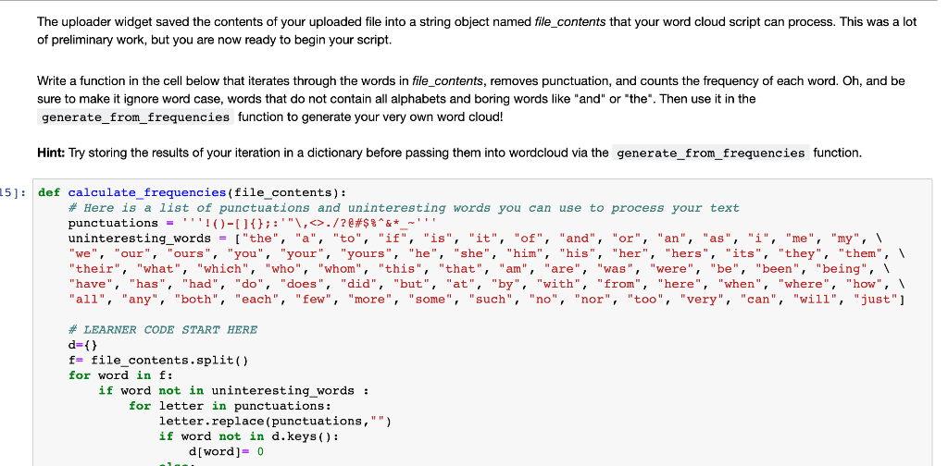Click the "# LEARNER CODE START HERE" comment
948x466 pixels.
(x=163, y=329)
